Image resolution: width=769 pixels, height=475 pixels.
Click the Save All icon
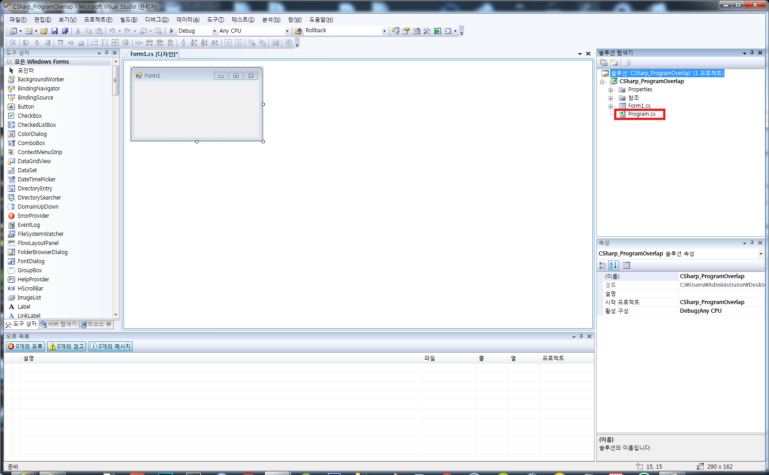[x=65, y=31]
